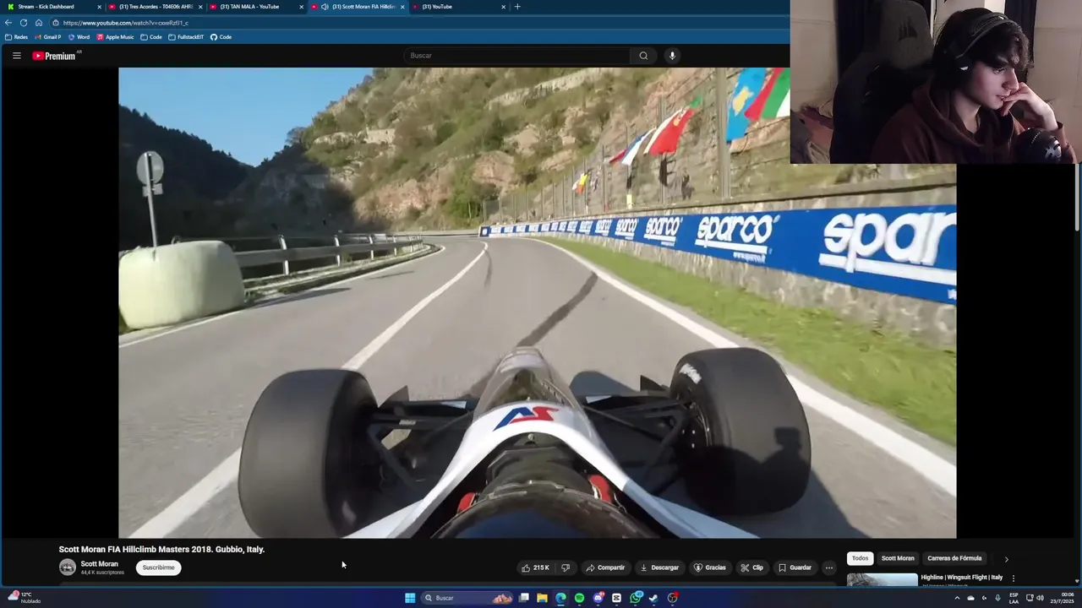Open the weather widget showing 12°C

[x=25, y=598]
